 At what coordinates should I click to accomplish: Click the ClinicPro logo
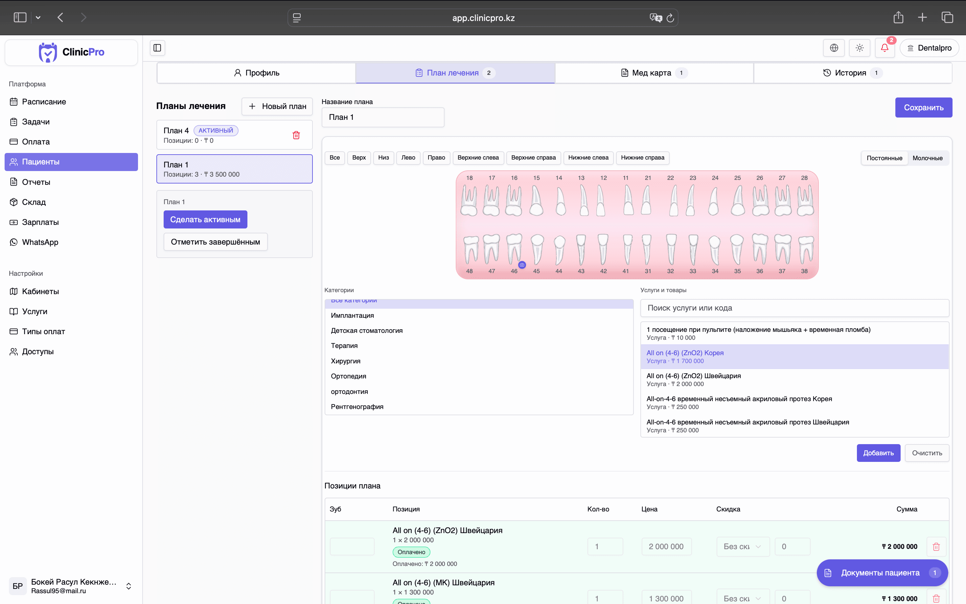coord(71,52)
